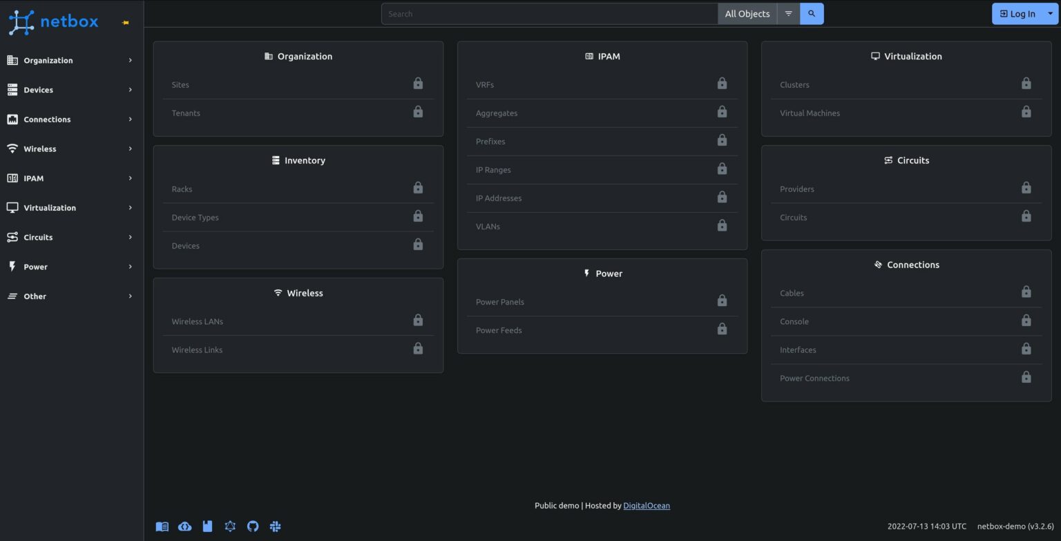Click into the Search input field

coord(549,14)
